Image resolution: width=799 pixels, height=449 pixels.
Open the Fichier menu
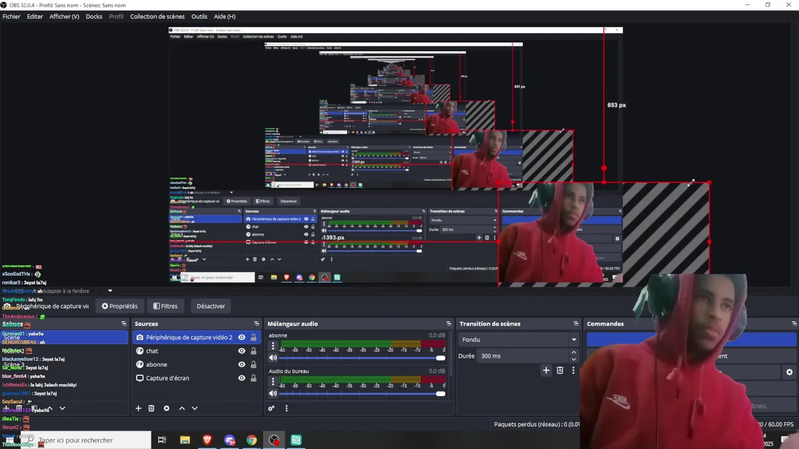click(x=11, y=16)
